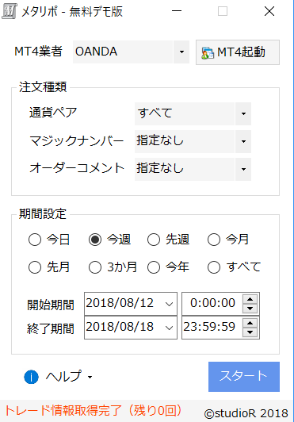Launch MT4 with the MT4起動 button
Screen dimensions: 294x422
click(238, 52)
